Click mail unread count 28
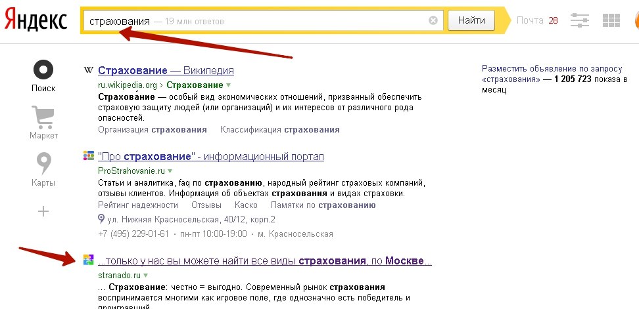Viewport: 639px width, 309px height. pos(553,20)
